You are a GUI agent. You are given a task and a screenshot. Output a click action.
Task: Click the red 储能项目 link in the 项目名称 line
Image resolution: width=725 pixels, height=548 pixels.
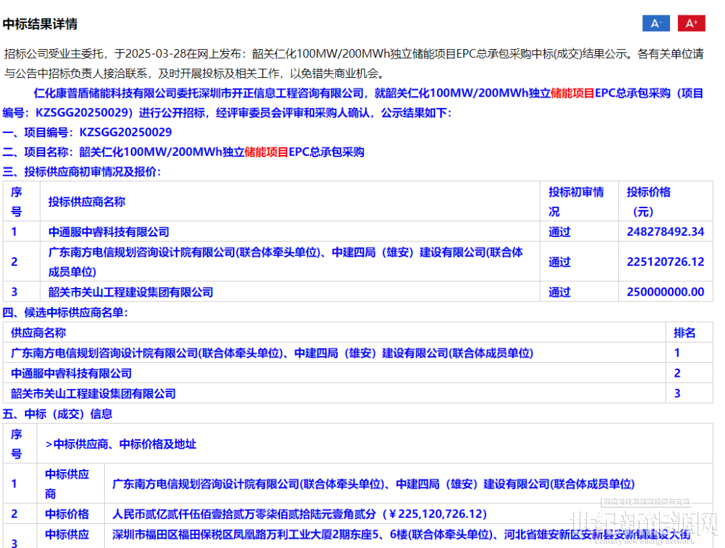click(267, 152)
